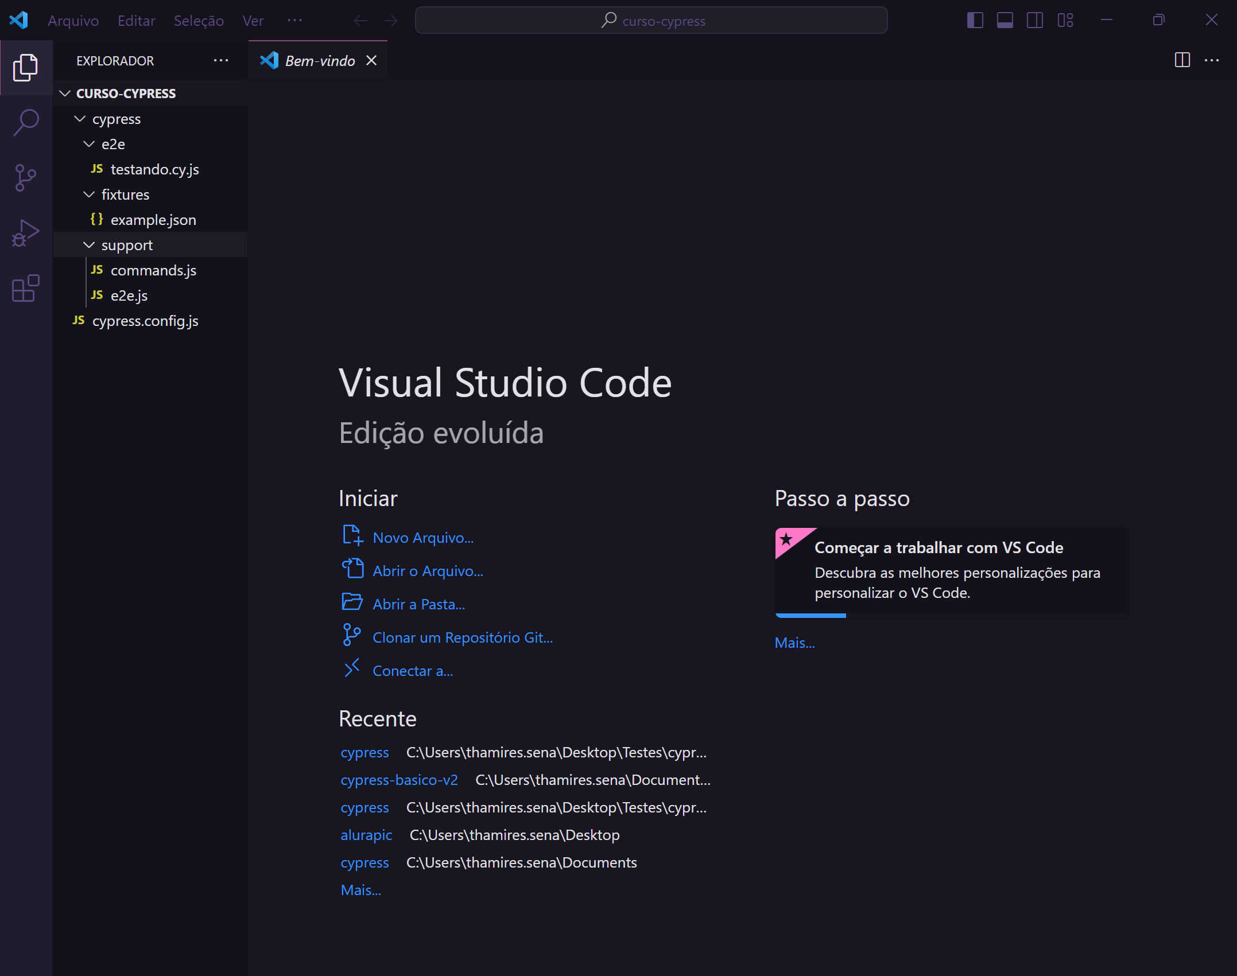Screen dimensions: 1237x976
Task: Collapse the e2e folder
Action: click(89, 144)
